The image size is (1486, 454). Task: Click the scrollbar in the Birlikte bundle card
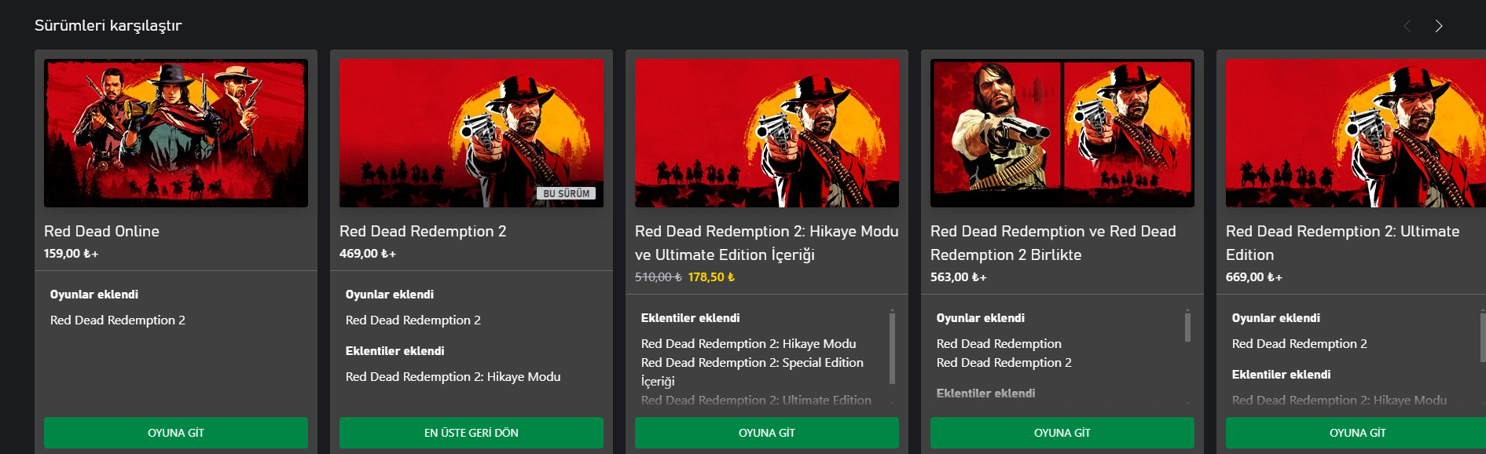click(x=1187, y=327)
